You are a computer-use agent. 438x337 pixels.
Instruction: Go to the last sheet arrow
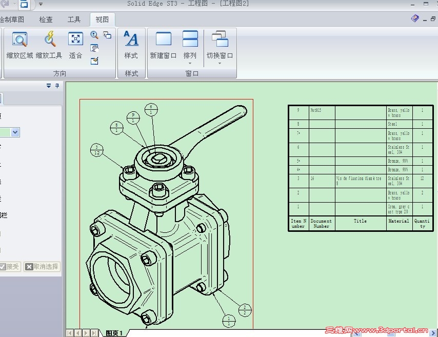pos(95,333)
